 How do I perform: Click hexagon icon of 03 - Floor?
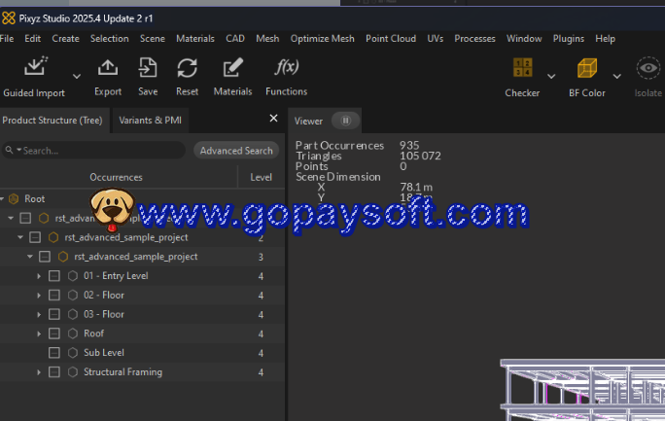(x=73, y=314)
